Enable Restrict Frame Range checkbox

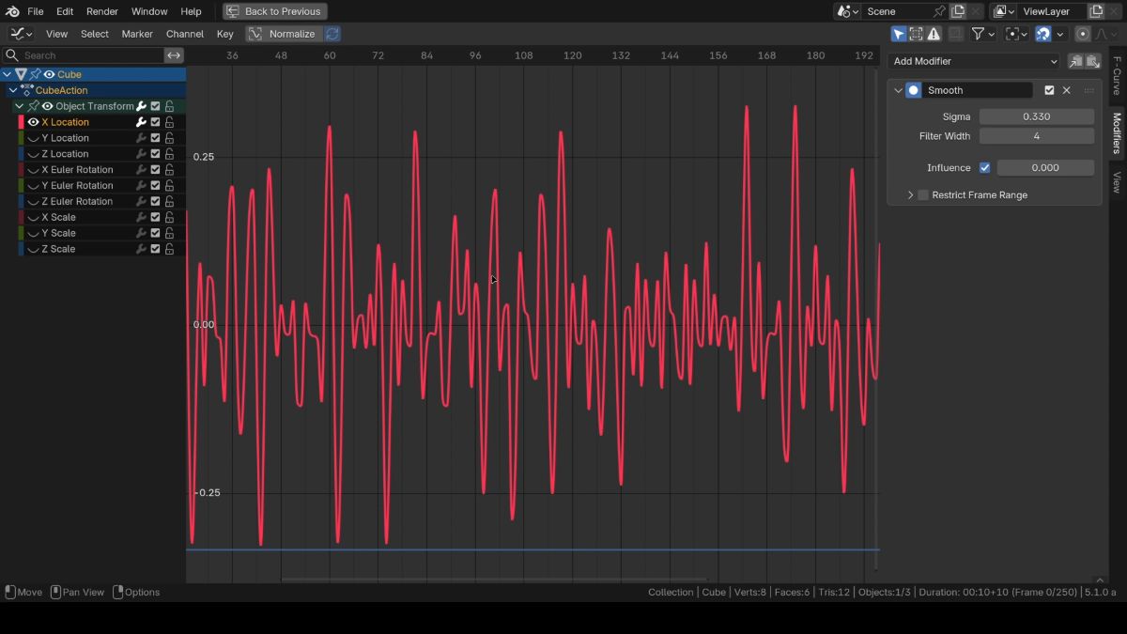click(x=923, y=195)
